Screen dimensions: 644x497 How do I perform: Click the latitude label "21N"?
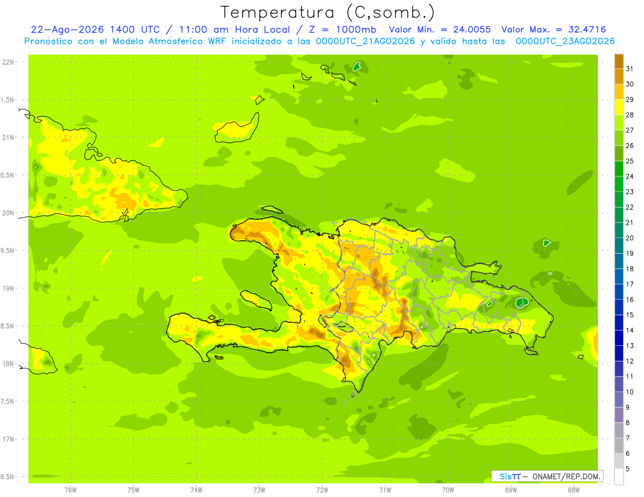(8, 138)
